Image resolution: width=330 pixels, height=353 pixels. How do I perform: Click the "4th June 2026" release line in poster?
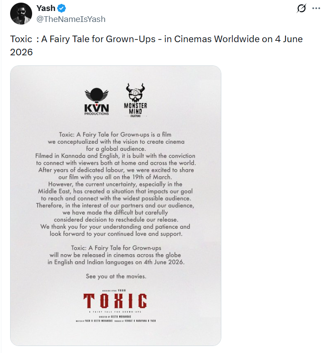116,262
